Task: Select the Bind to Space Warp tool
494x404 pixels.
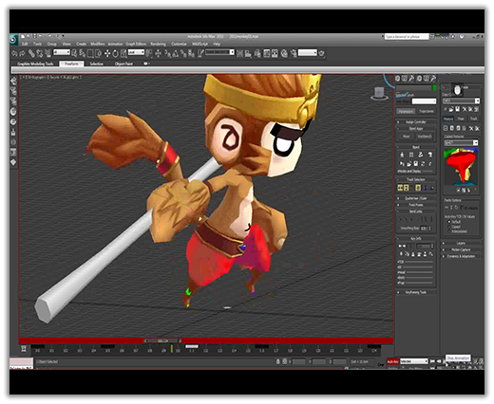Action: coord(47,53)
